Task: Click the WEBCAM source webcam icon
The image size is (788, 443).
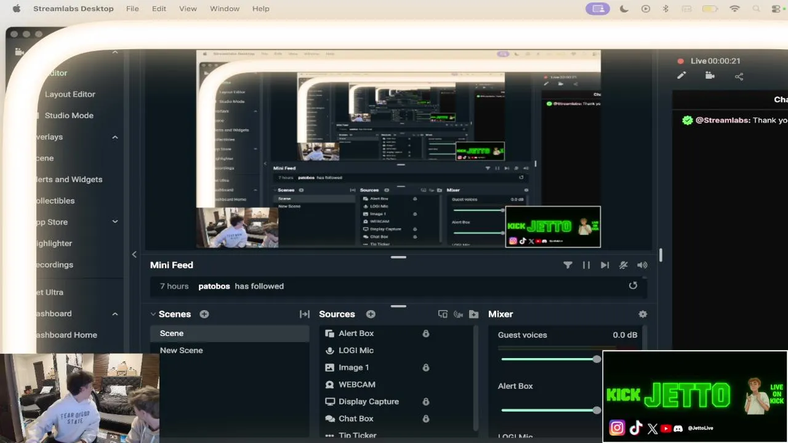Action: [x=329, y=385]
